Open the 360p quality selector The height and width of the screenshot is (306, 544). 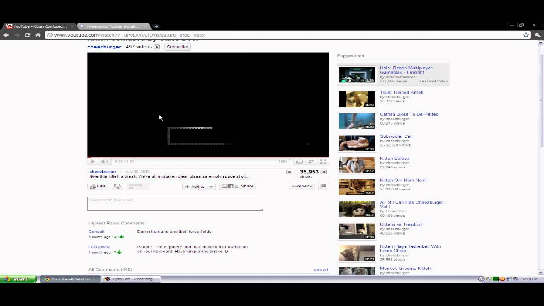284,161
